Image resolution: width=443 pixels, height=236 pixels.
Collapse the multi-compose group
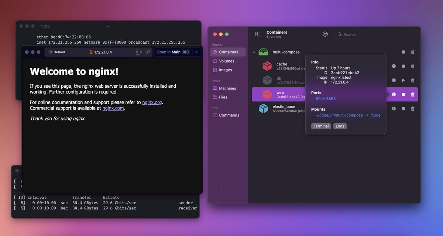pos(254,52)
